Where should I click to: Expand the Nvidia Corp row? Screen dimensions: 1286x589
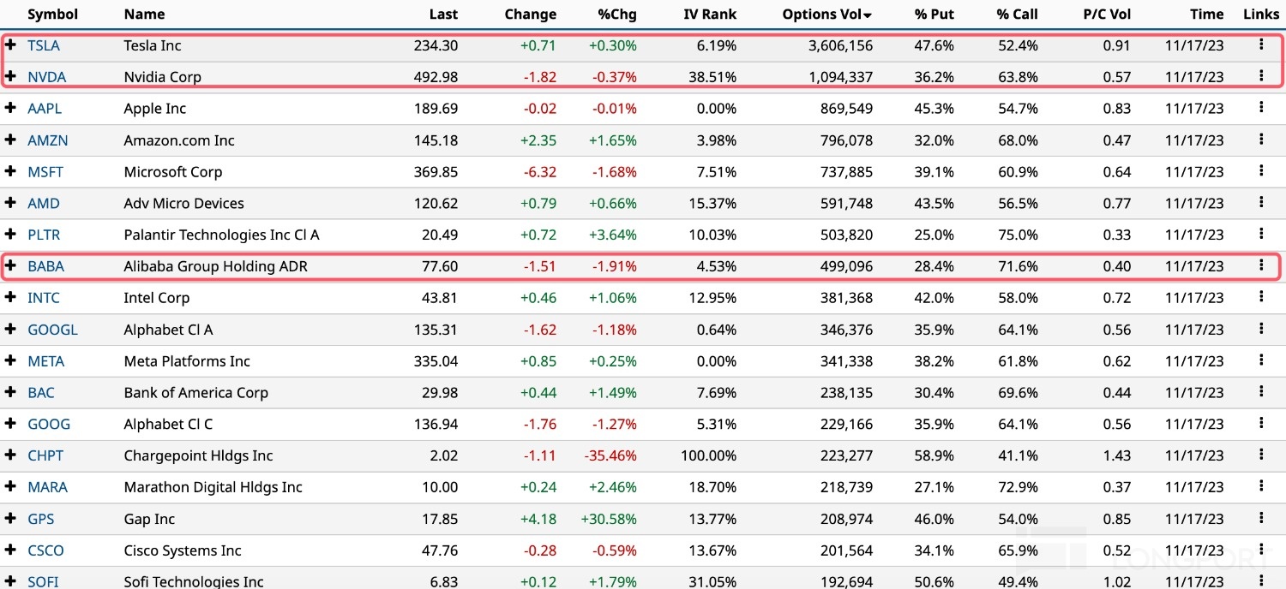(10, 76)
